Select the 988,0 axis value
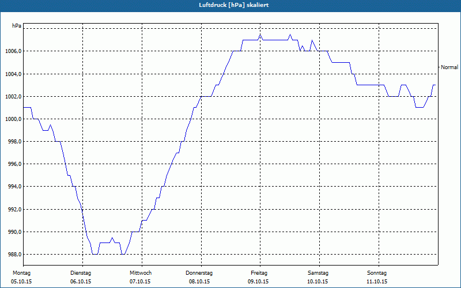The image size is (461, 288). [14, 255]
